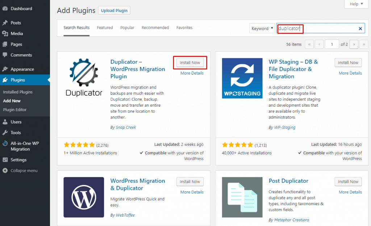Click the Collapse menu arrow icon
Viewport: 371px width, 226px height.
(x=5, y=171)
